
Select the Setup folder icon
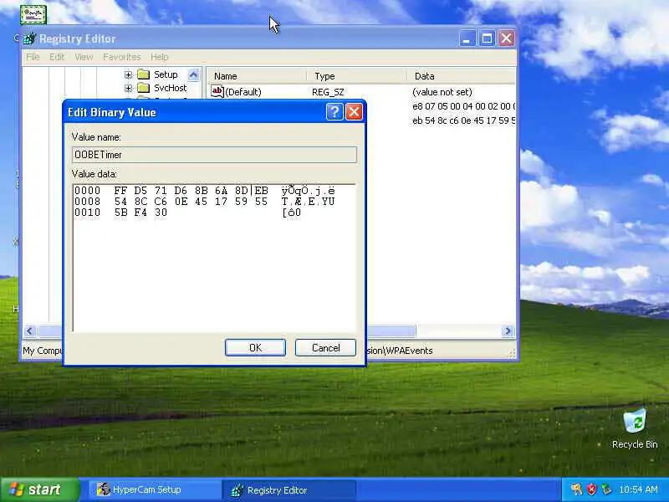click(x=144, y=74)
